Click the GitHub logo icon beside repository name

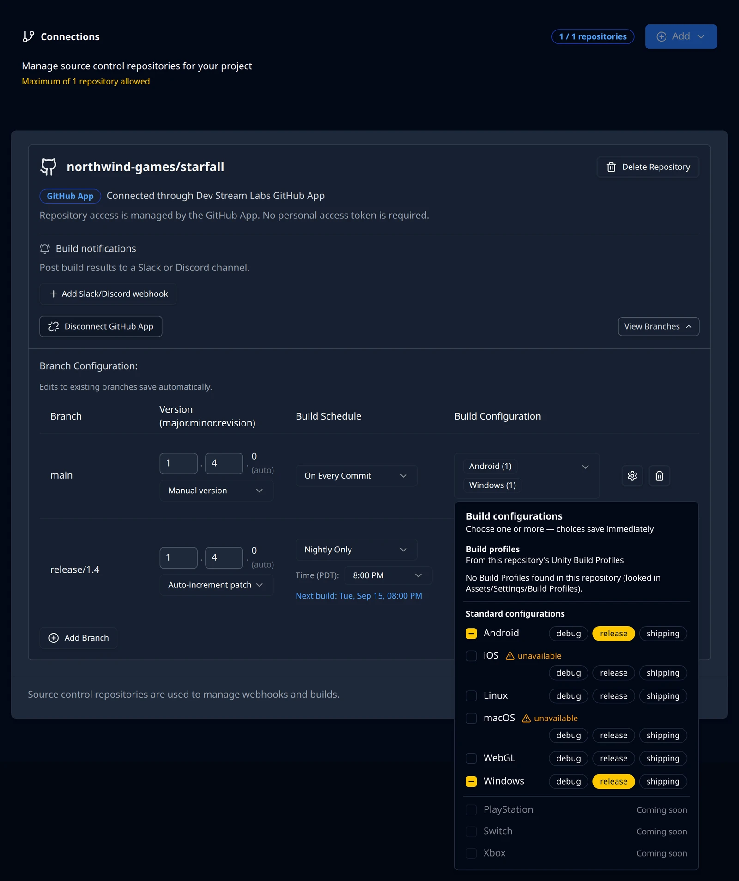(x=48, y=167)
